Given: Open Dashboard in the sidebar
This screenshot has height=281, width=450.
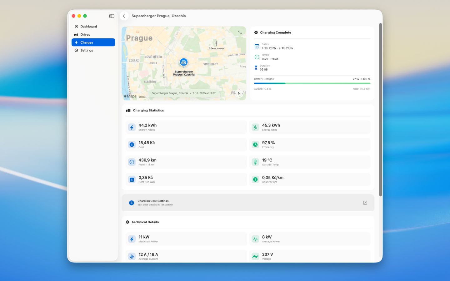Looking at the screenshot, I should (93, 27).
